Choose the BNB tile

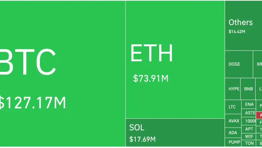(x=248, y=89)
